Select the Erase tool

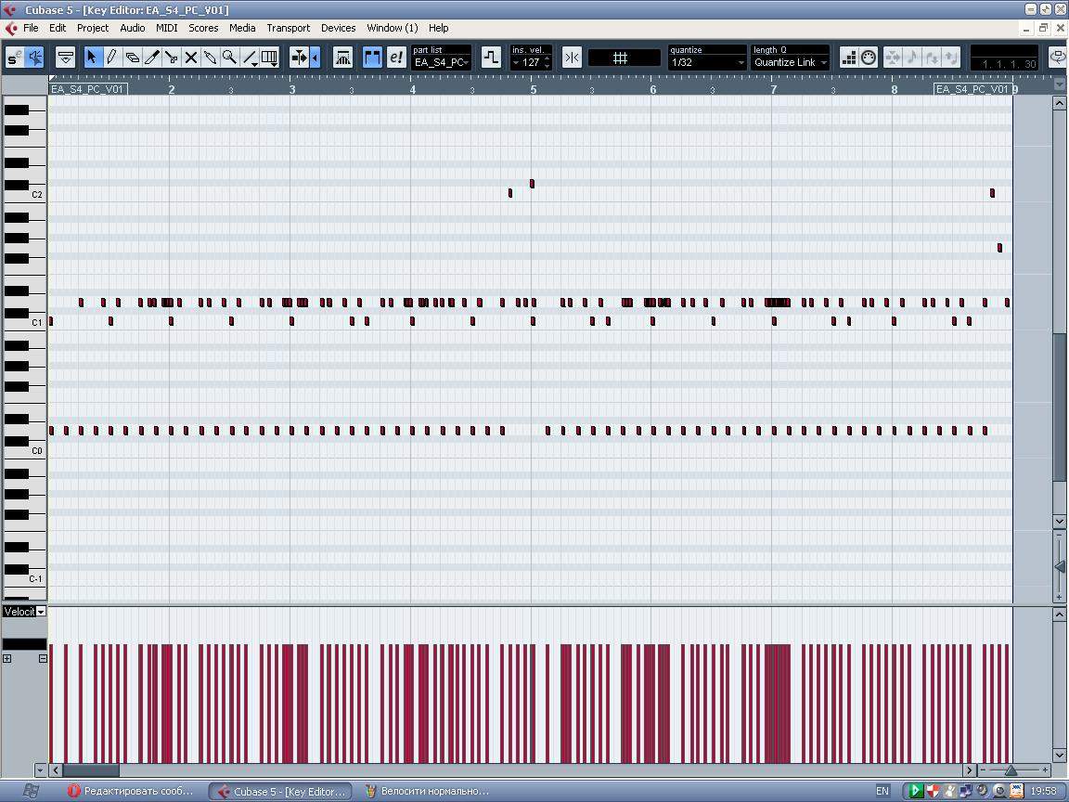(132, 58)
